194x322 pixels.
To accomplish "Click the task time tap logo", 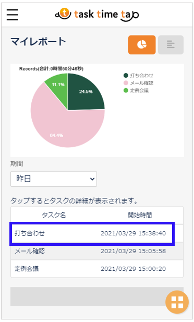I will coord(97,15).
